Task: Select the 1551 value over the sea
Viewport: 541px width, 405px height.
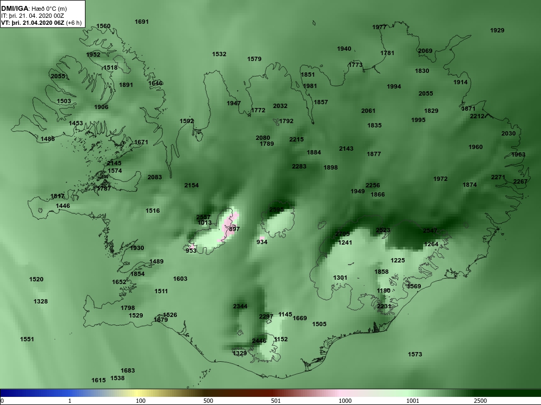Action: click(27, 339)
